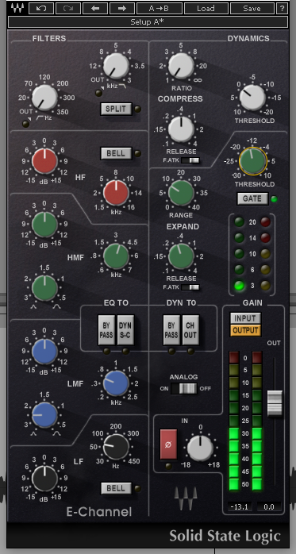Open help with the question mark button
The height and width of the screenshot is (554, 296).
pyautogui.click(x=282, y=8)
